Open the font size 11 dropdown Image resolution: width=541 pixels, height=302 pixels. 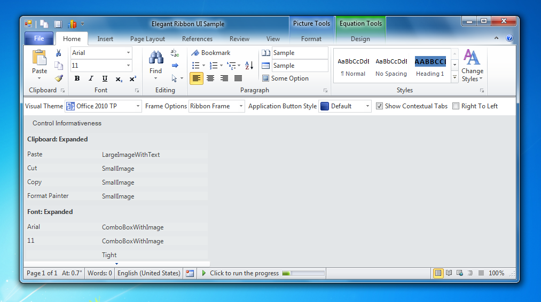(x=128, y=66)
